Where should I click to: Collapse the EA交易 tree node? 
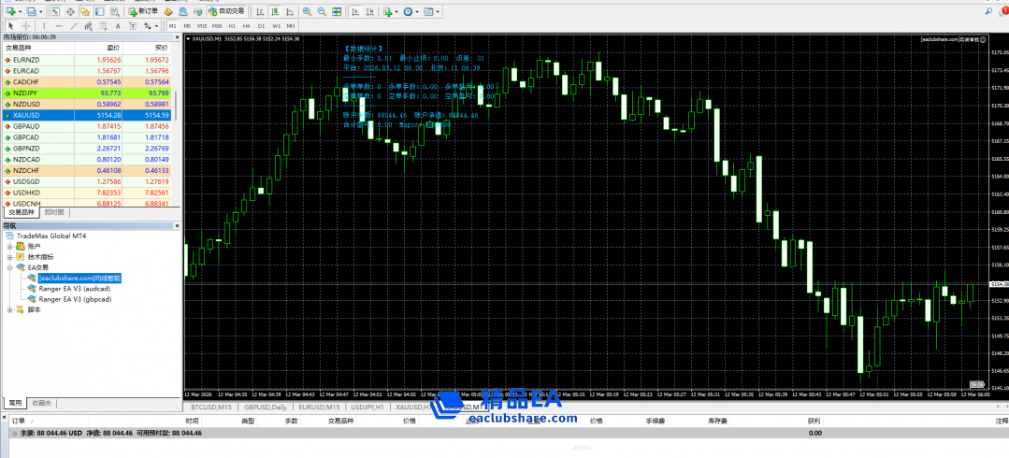[9, 267]
